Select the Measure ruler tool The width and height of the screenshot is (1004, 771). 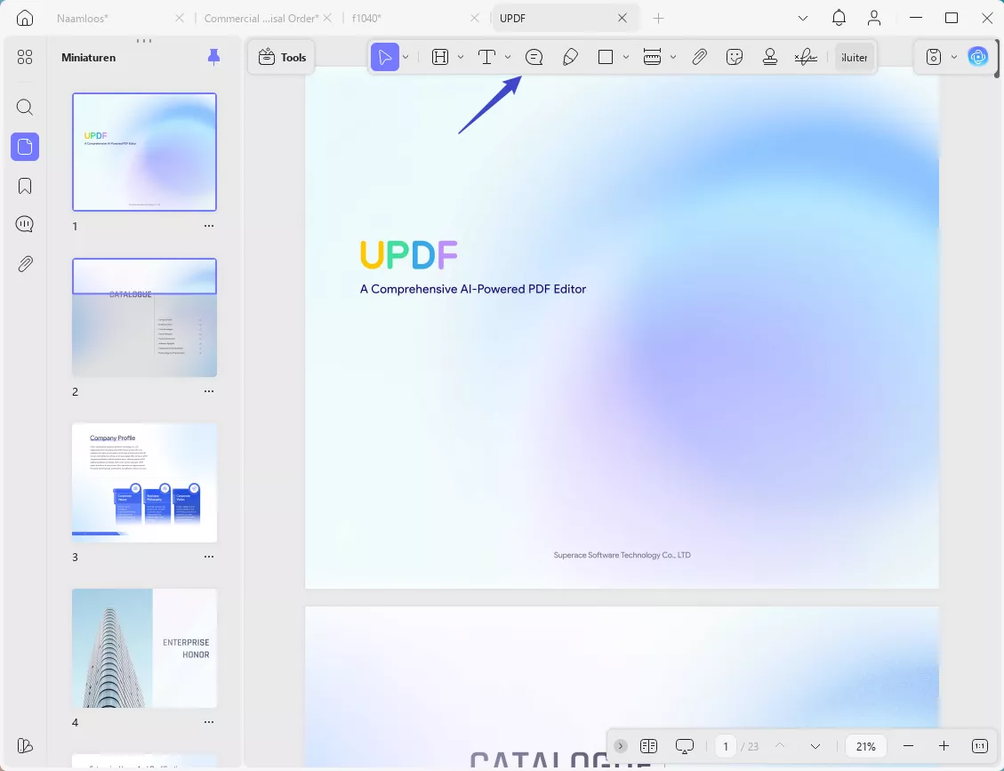(652, 57)
